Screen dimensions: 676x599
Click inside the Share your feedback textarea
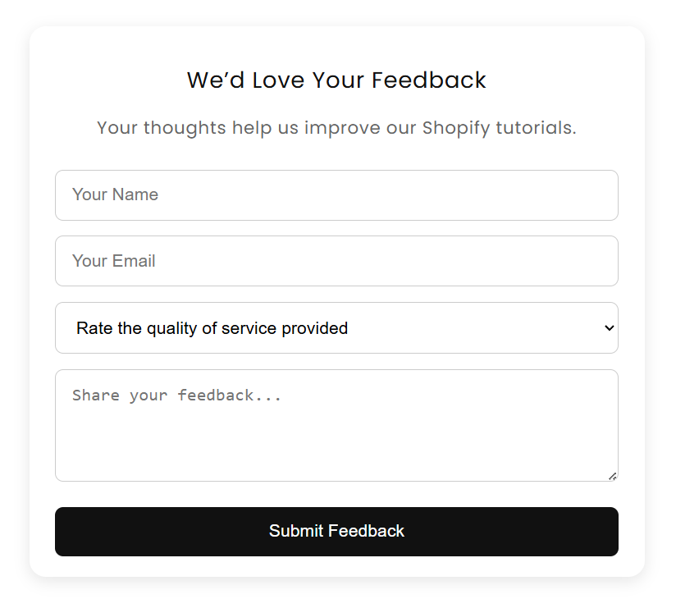point(336,425)
